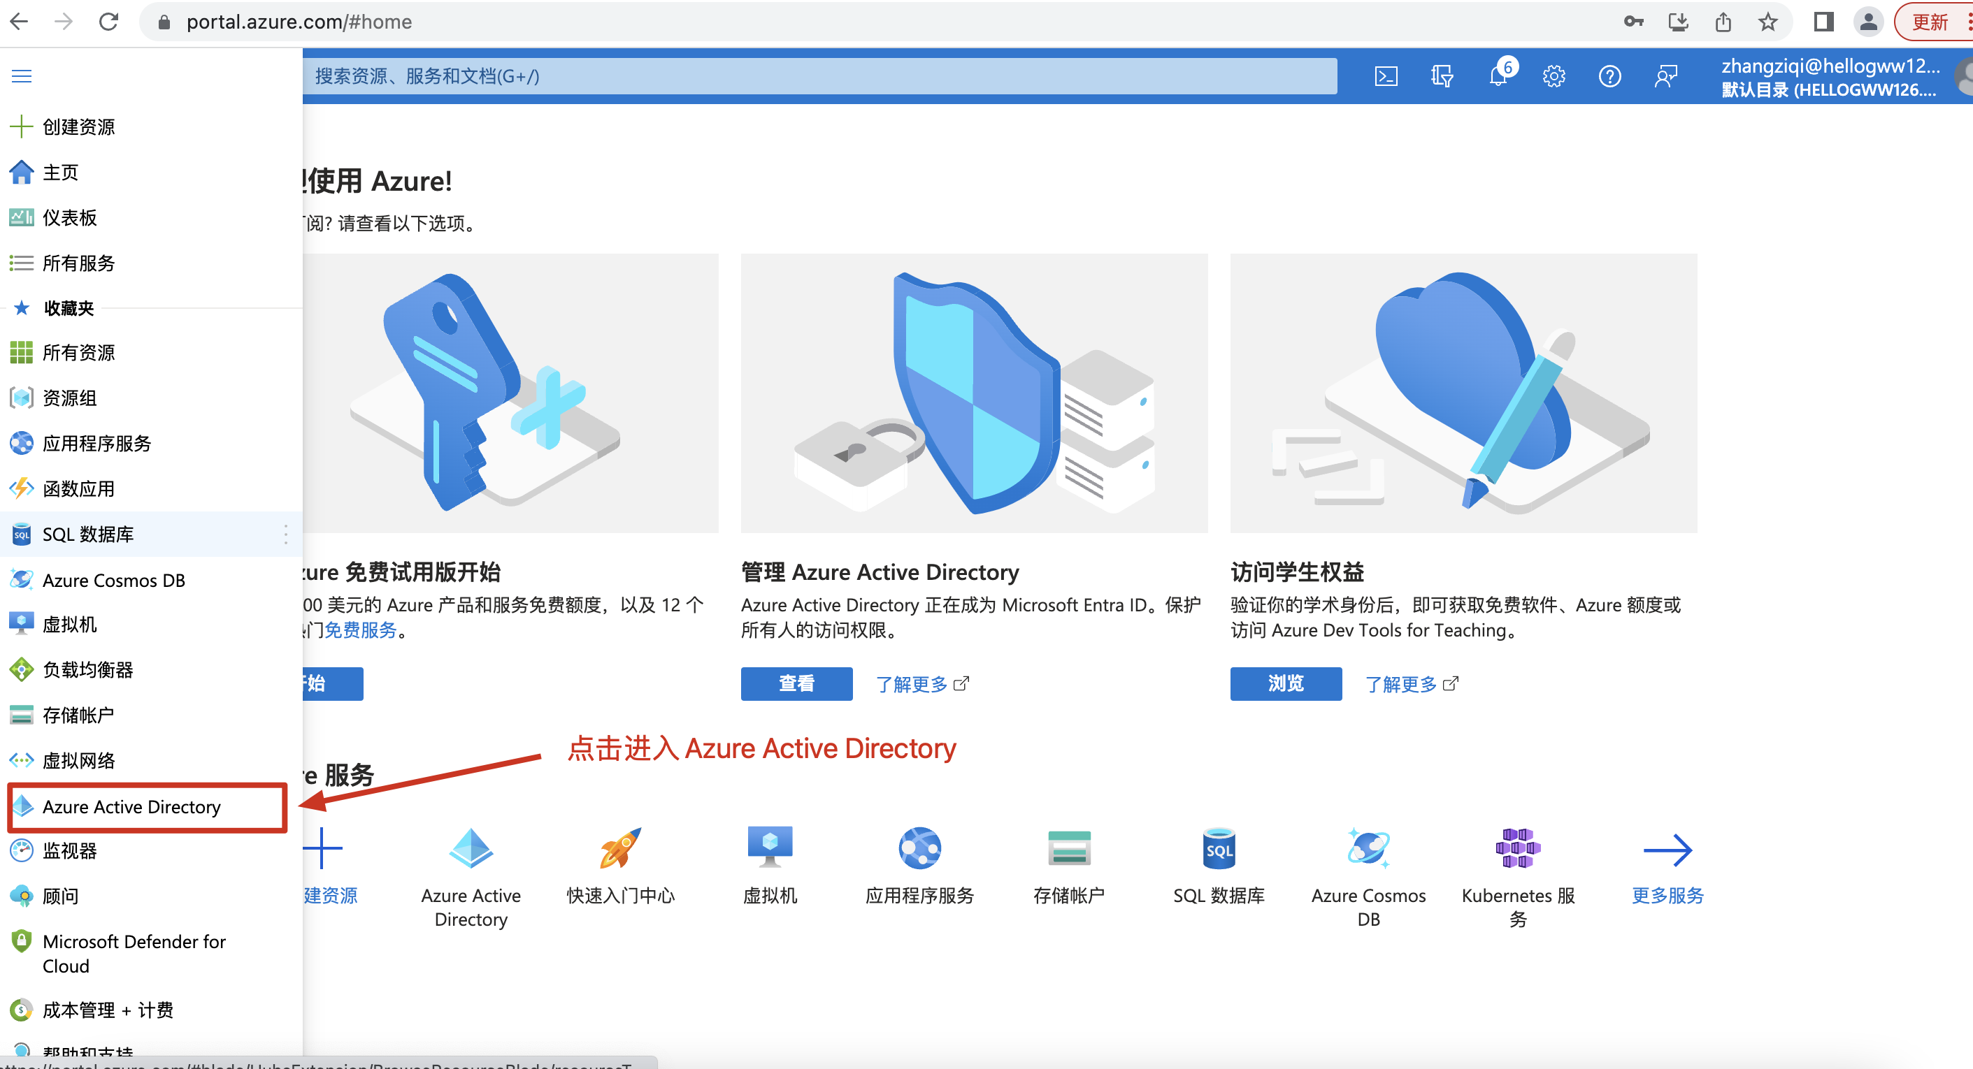Click the Azure Active Directory shield illustration card
Screen dimensions: 1973x1069
[x=974, y=393]
